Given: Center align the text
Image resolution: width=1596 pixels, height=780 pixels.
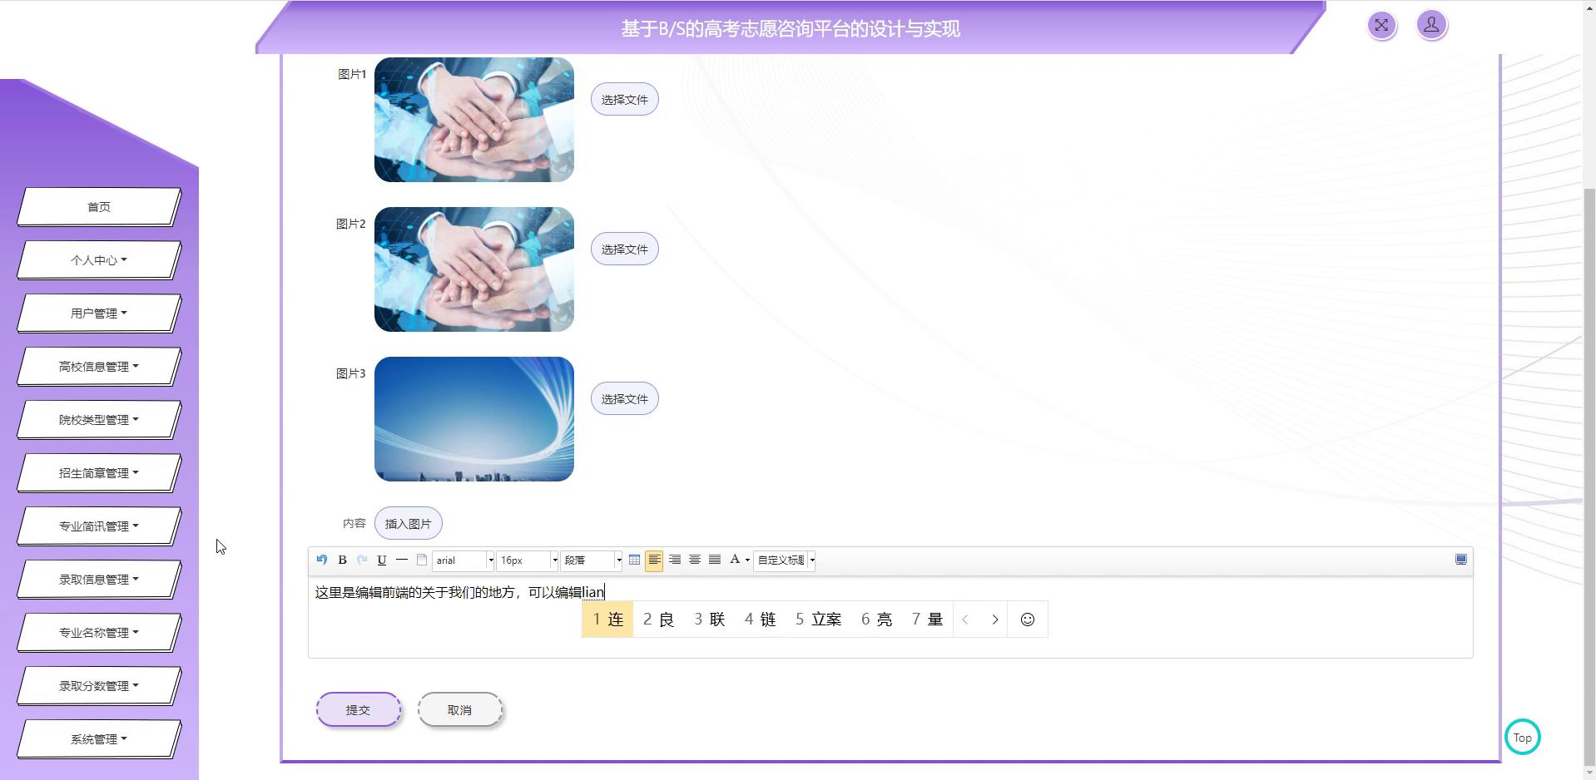Looking at the screenshot, I should coord(695,560).
